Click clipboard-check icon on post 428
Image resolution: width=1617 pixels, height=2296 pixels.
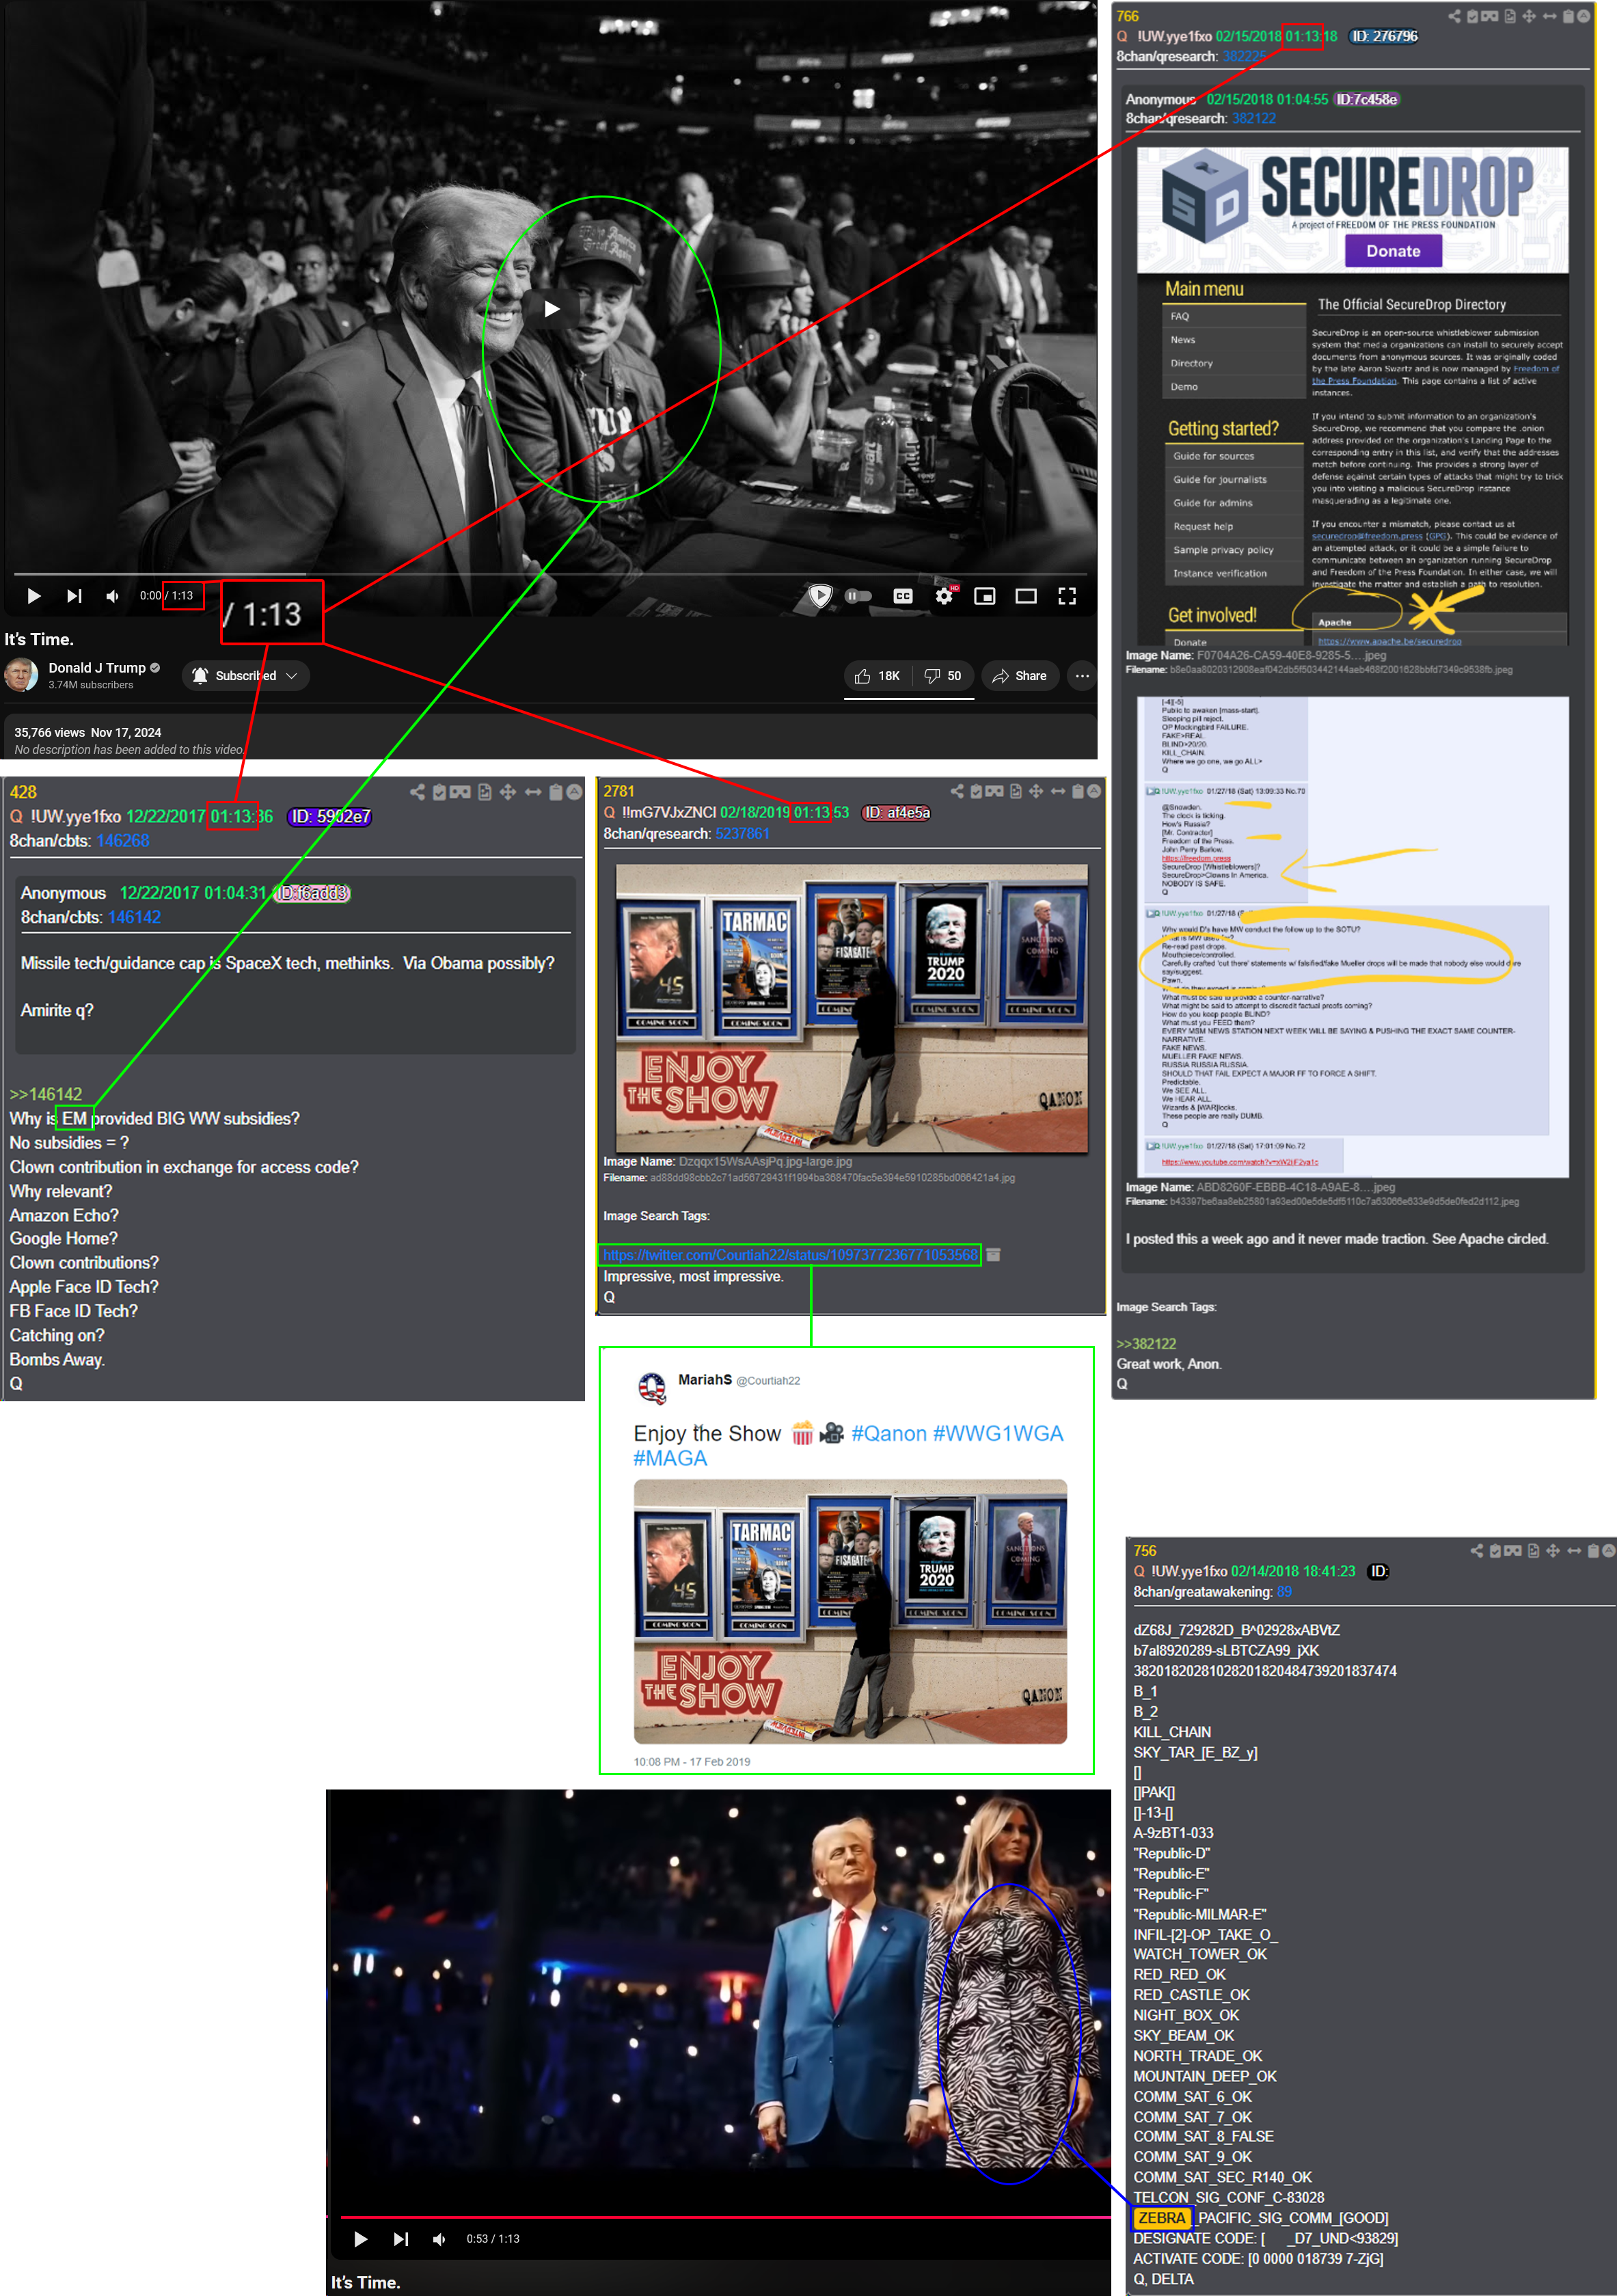439,792
